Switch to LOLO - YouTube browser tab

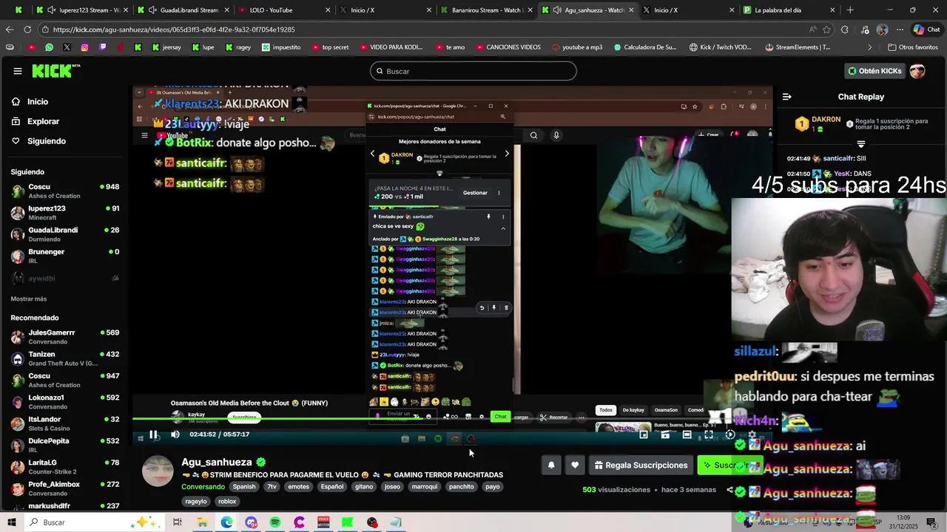pos(283,10)
